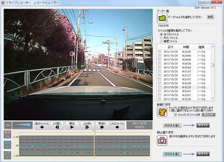Choose save destination under 動画で保存
The height and width of the screenshot is (162, 224).
(172, 125)
